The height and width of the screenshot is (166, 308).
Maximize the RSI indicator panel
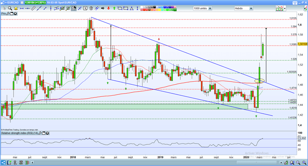click(x=44, y=133)
